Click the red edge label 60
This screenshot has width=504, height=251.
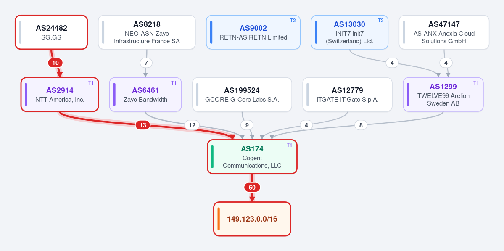[x=252, y=188]
